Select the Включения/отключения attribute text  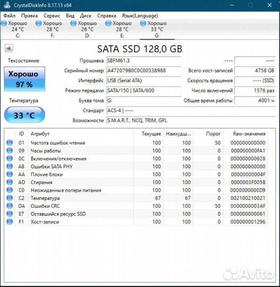pos(58,158)
